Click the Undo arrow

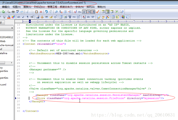tap(46, 12)
